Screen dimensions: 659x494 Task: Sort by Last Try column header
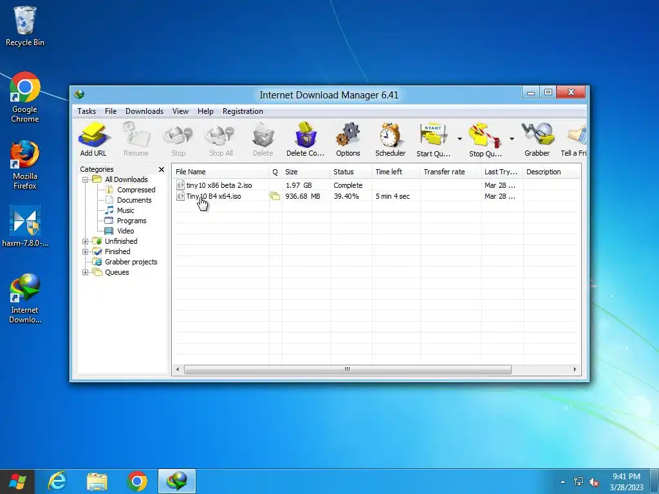[502, 172]
